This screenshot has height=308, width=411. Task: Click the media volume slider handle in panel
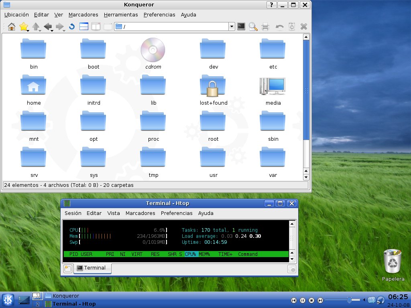coord(349,300)
